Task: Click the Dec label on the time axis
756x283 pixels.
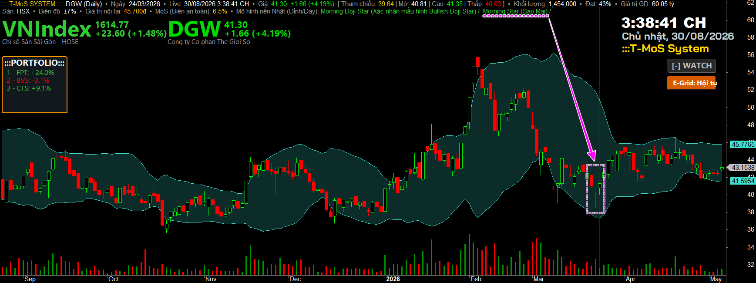Action: pos(295,279)
